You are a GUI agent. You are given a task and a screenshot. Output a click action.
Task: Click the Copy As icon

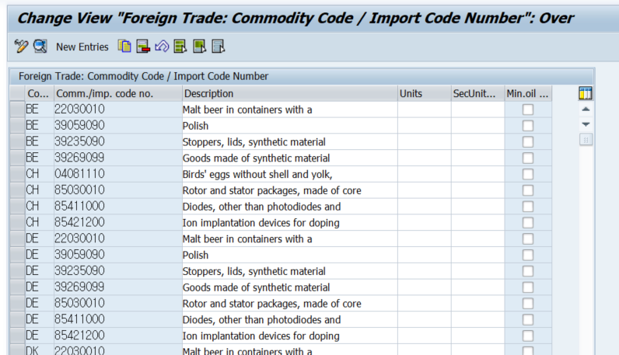[x=124, y=47]
